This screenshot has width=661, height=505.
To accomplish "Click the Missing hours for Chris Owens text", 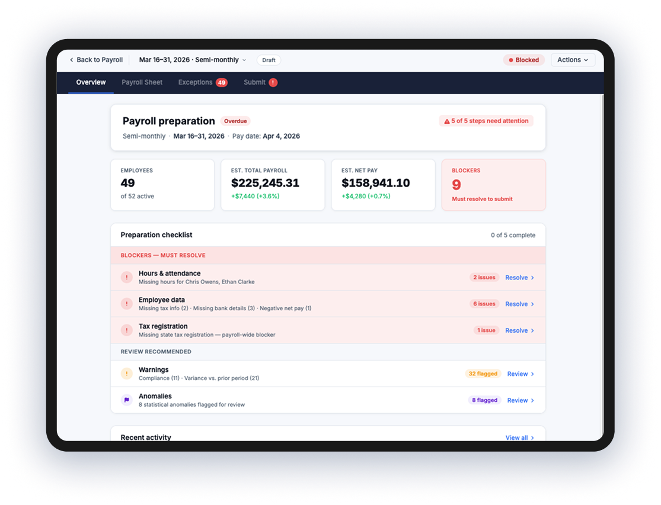I will 196,282.
